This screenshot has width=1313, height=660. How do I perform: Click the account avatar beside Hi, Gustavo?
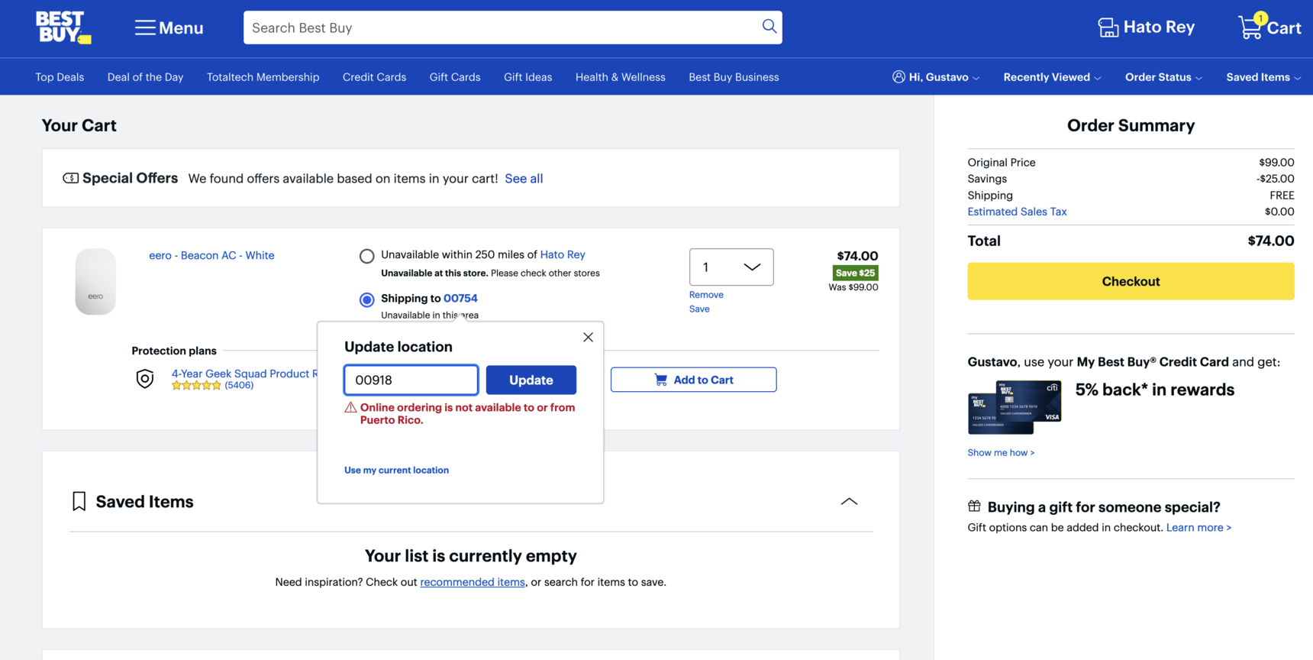tap(898, 76)
